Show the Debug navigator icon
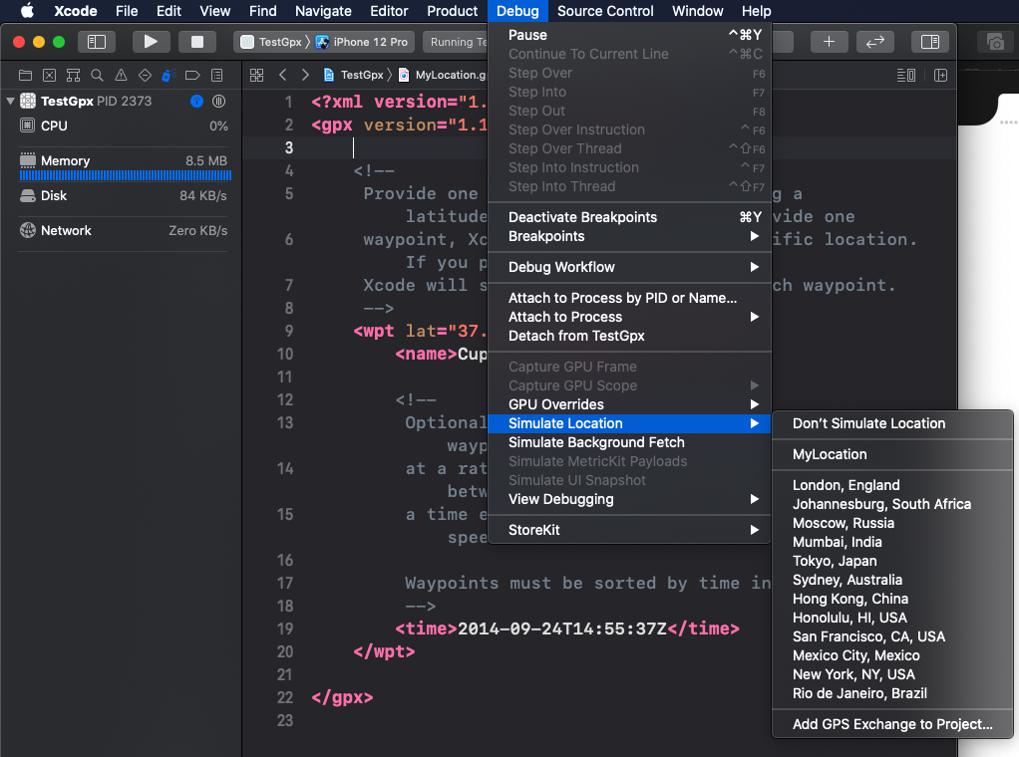This screenshot has width=1019, height=757. [169, 76]
